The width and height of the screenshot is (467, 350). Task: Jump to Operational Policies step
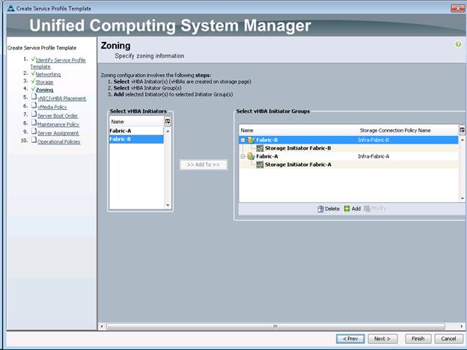click(59, 141)
